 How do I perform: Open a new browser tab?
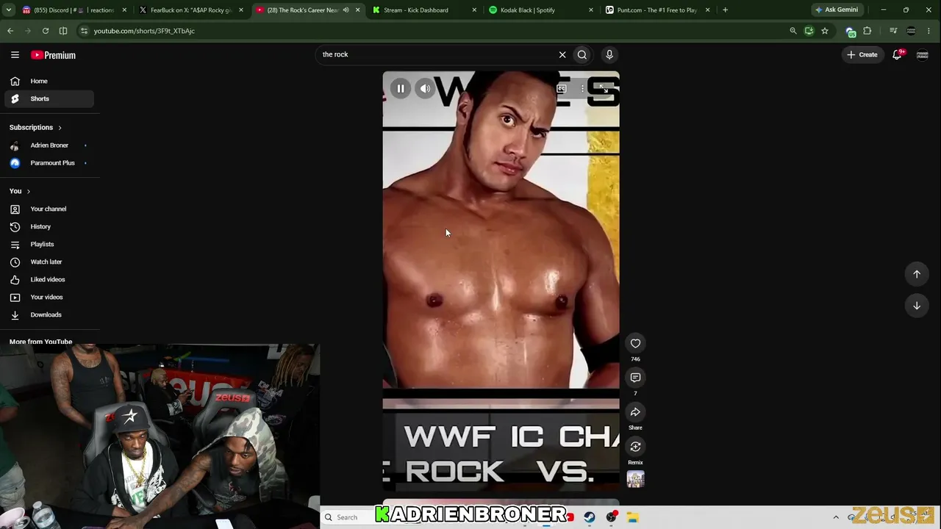pyautogui.click(x=725, y=10)
